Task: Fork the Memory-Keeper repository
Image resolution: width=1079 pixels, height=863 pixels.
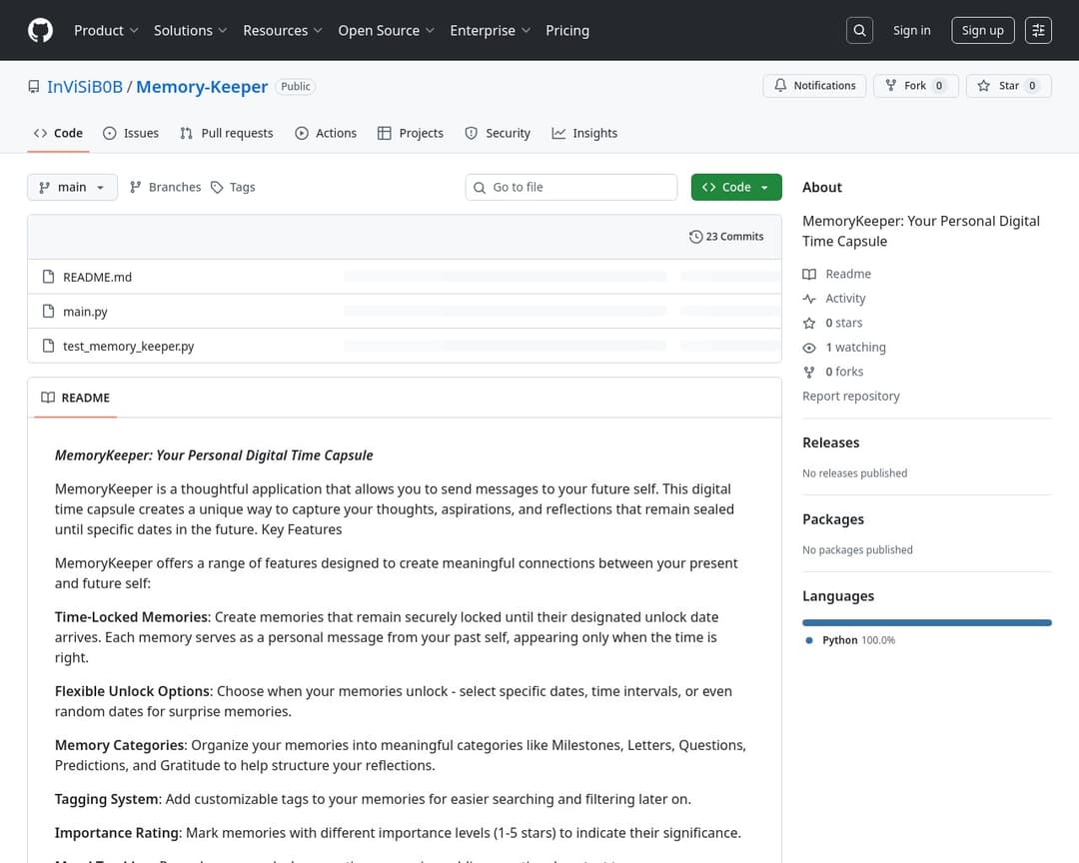Action: (x=915, y=86)
